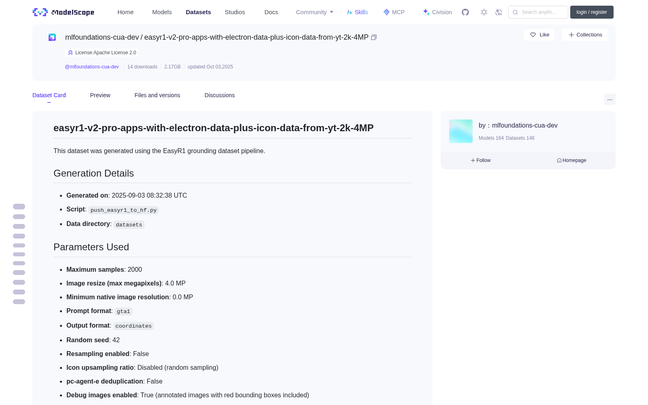Go to the Home menu item
Screen dimensions: 648x405
click(126, 12)
